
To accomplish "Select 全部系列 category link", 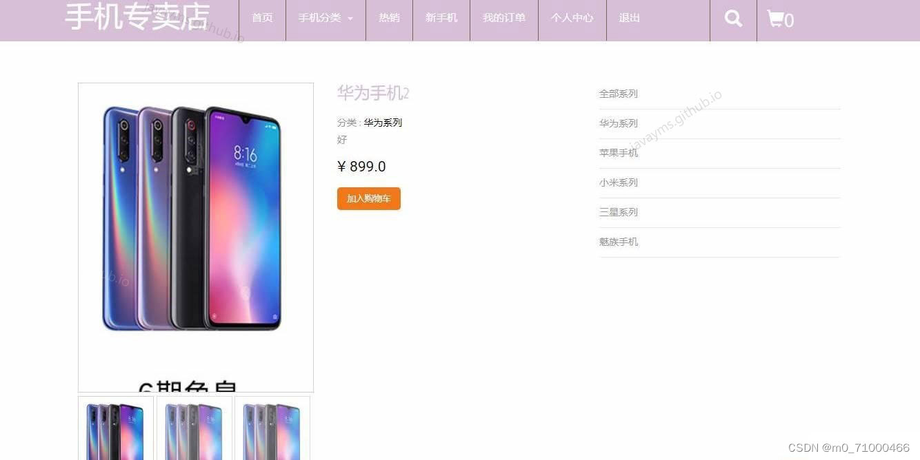I will (619, 94).
